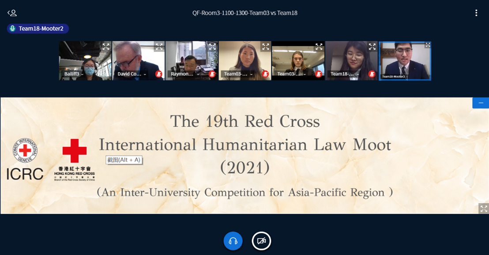
Task: Maximize David Co's video tile
Action: click(x=159, y=47)
